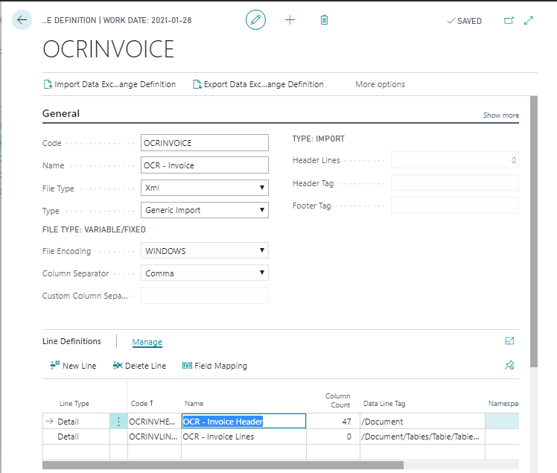Open the Manage tab in Line Definitions
Viewport: 557px width, 473px height.
147,342
